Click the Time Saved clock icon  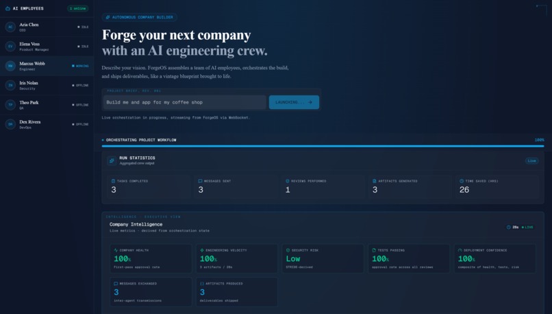tap(462, 181)
